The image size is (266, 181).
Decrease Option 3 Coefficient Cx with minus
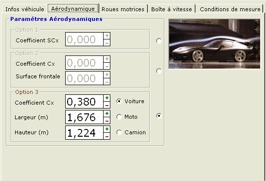point(107,105)
